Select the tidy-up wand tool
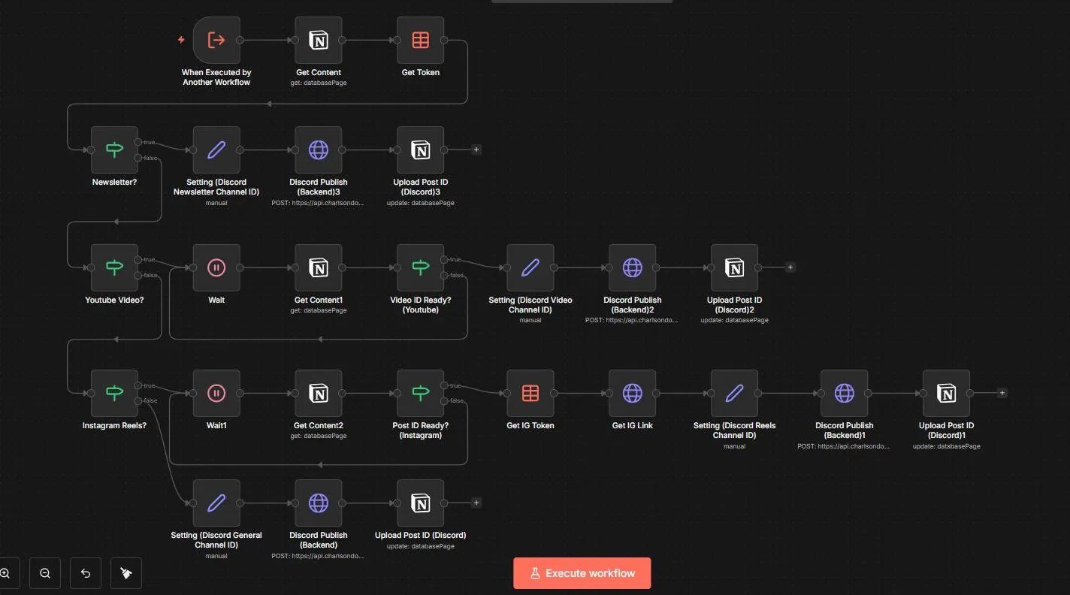The image size is (1070, 595). 125,572
